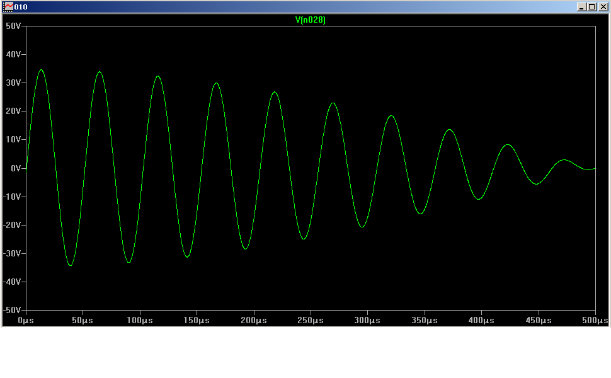The height and width of the screenshot is (378, 611).
Task: Click the 350µs time axis label
Action: pyautogui.click(x=425, y=321)
